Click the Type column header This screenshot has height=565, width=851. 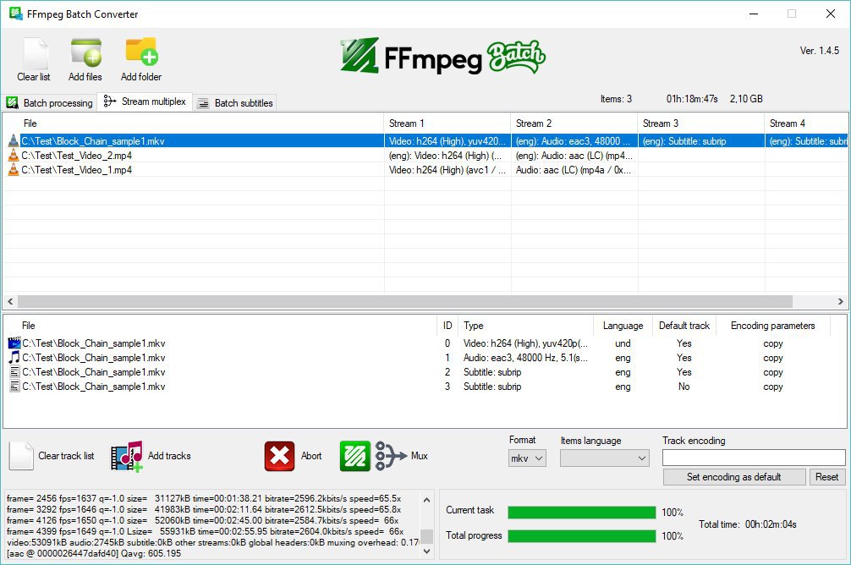(525, 326)
